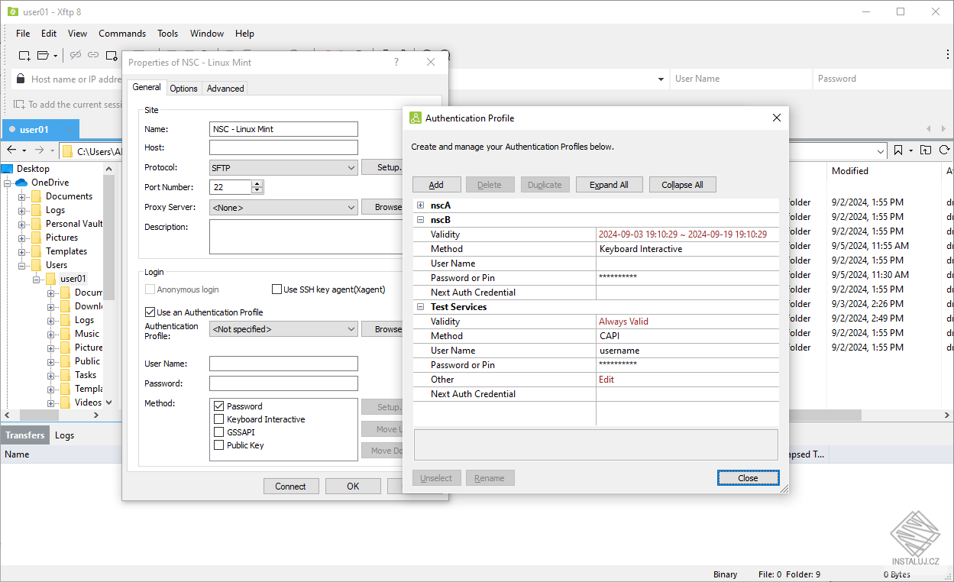Screen dimensions: 954x582
Task: Click the Collapse All button
Action: pos(682,185)
